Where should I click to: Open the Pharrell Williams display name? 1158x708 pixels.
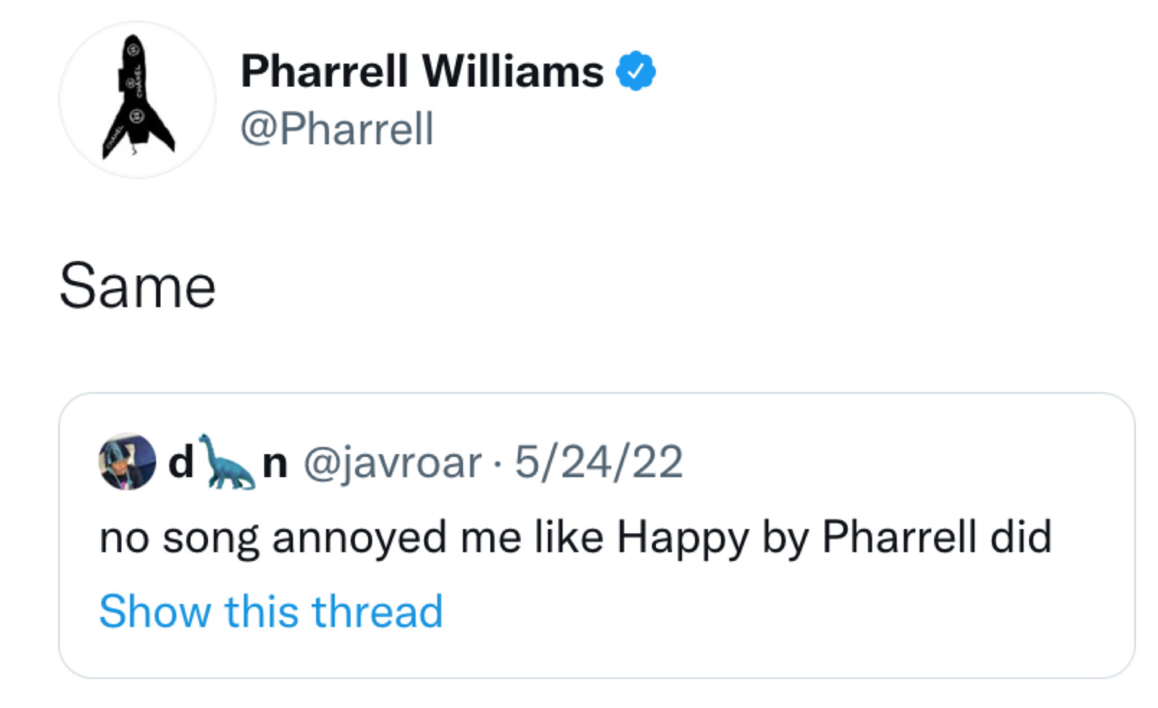[421, 72]
